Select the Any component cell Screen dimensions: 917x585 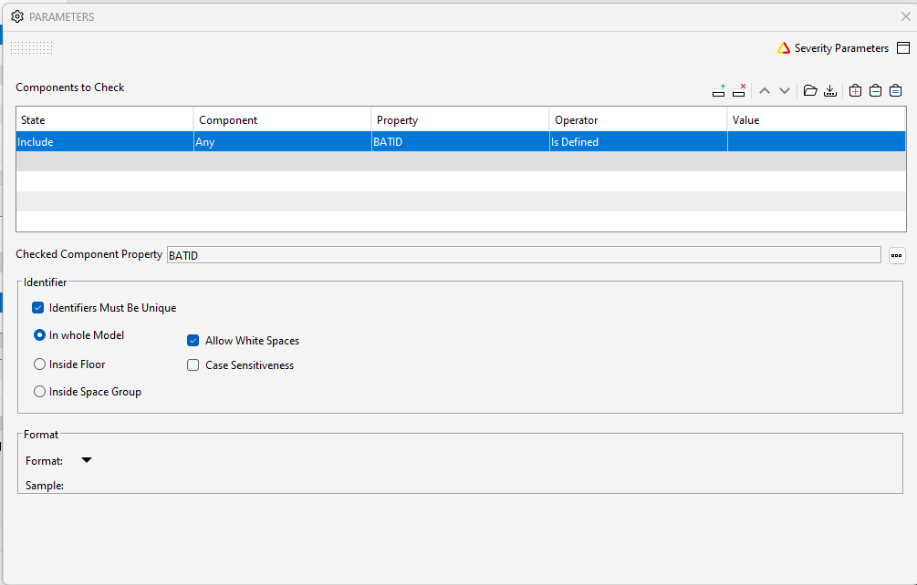tap(283, 142)
